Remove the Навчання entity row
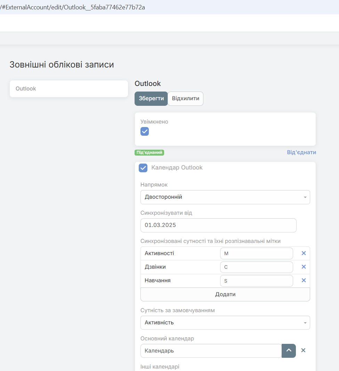 pyautogui.click(x=304, y=281)
